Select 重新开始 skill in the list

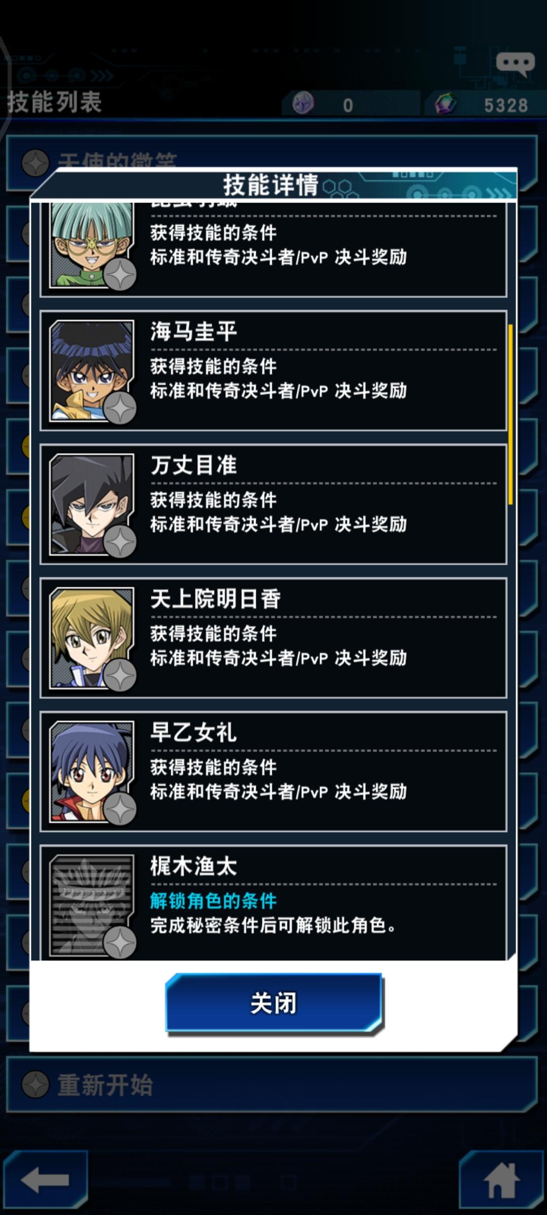tap(271, 1085)
